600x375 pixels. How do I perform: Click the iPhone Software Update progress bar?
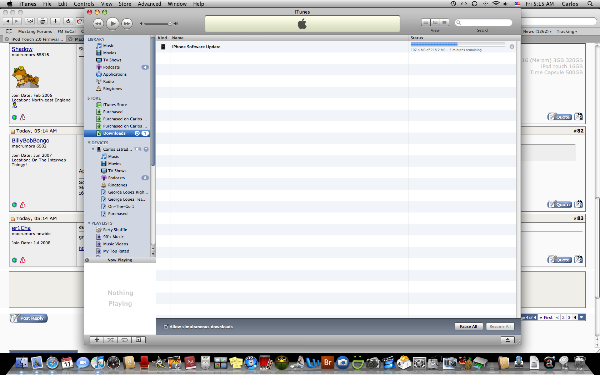coord(458,45)
